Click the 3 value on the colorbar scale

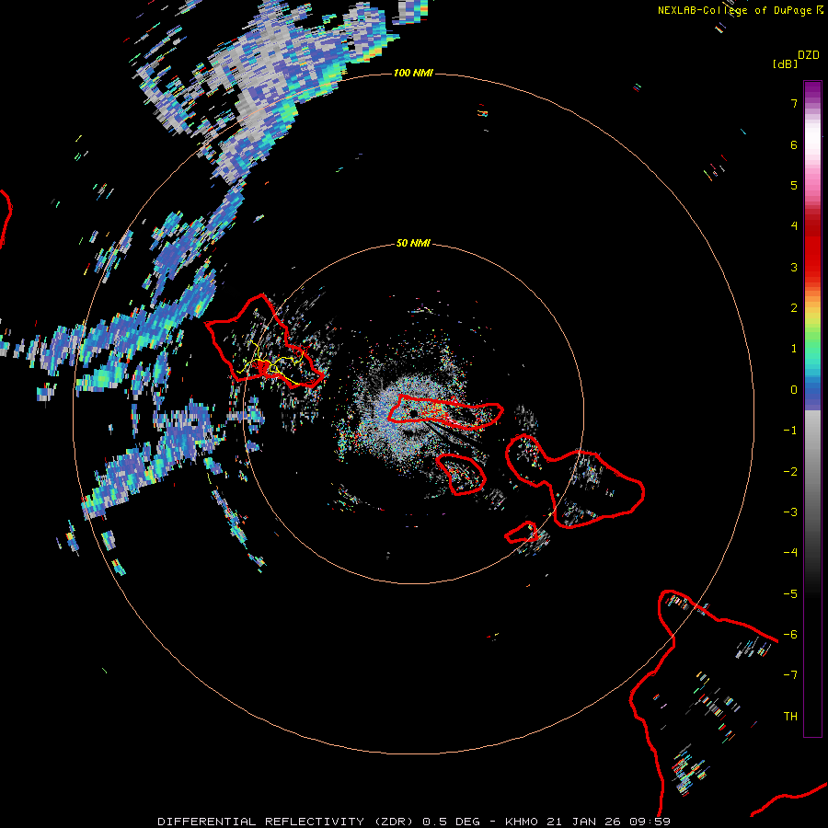[794, 267]
